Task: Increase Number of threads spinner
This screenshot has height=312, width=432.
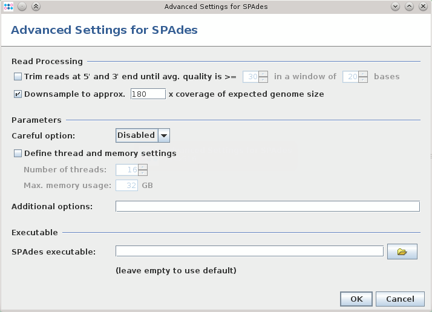Action: tap(142, 167)
